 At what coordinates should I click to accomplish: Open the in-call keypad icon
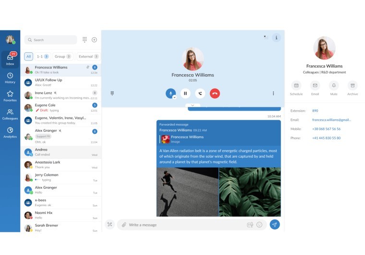coord(112,93)
